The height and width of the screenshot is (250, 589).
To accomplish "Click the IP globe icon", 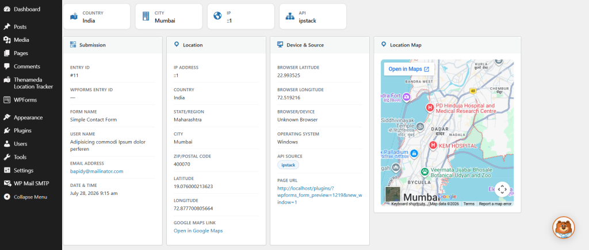I will click(217, 16).
